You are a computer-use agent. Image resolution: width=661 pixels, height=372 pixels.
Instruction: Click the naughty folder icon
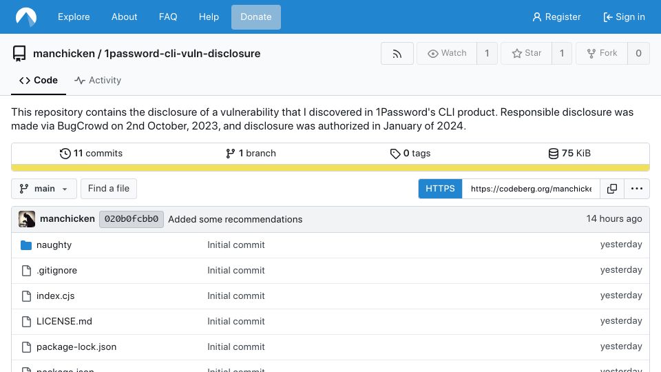pyautogui.click(x=26, y=245)
